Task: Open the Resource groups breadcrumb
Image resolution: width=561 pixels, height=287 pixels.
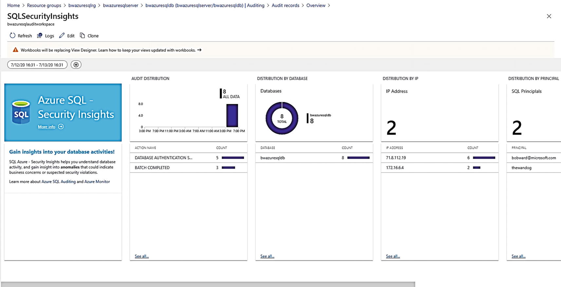Action: point(44,6)
